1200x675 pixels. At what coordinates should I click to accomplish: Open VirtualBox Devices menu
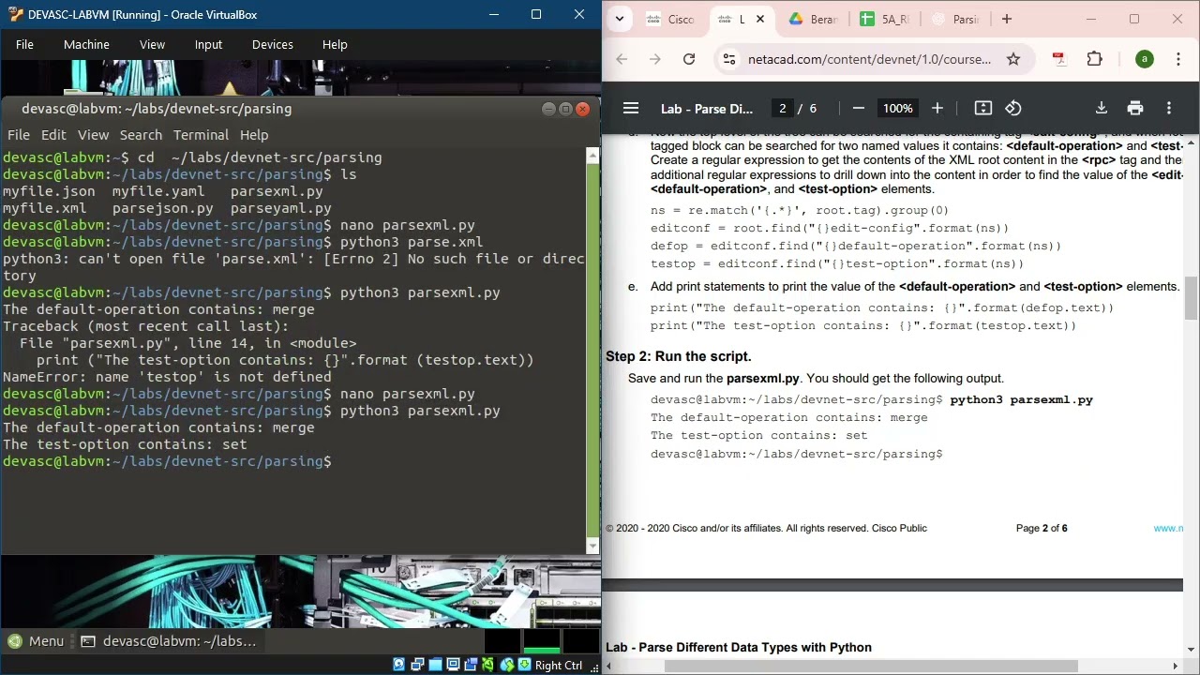click(x=273, y=44)
